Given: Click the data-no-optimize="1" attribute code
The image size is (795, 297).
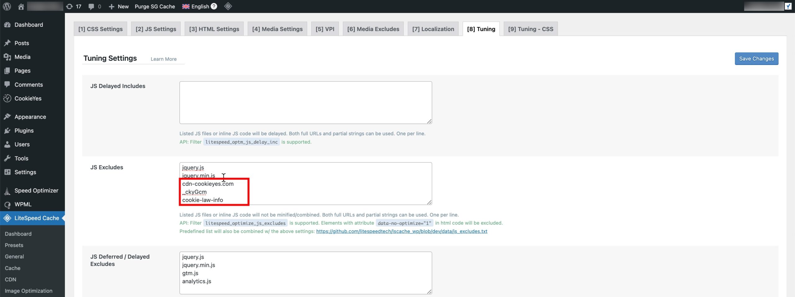Looking at the screenshot, I should [404, 223].
